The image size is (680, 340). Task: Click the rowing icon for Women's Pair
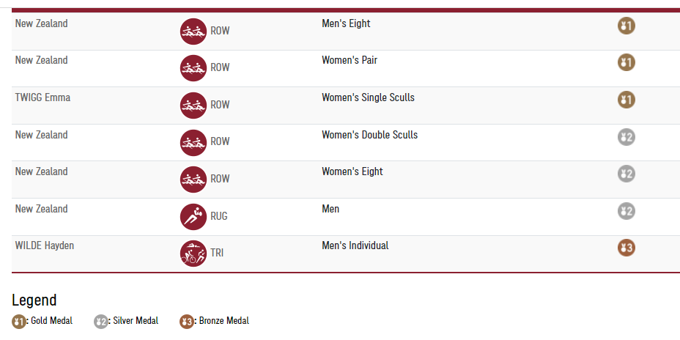(x=193, y=67)
